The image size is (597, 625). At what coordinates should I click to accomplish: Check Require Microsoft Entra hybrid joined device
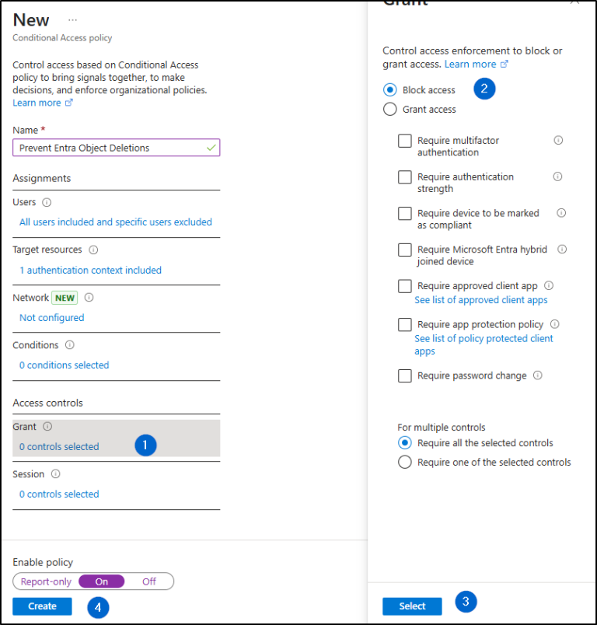tap(404, 250)
